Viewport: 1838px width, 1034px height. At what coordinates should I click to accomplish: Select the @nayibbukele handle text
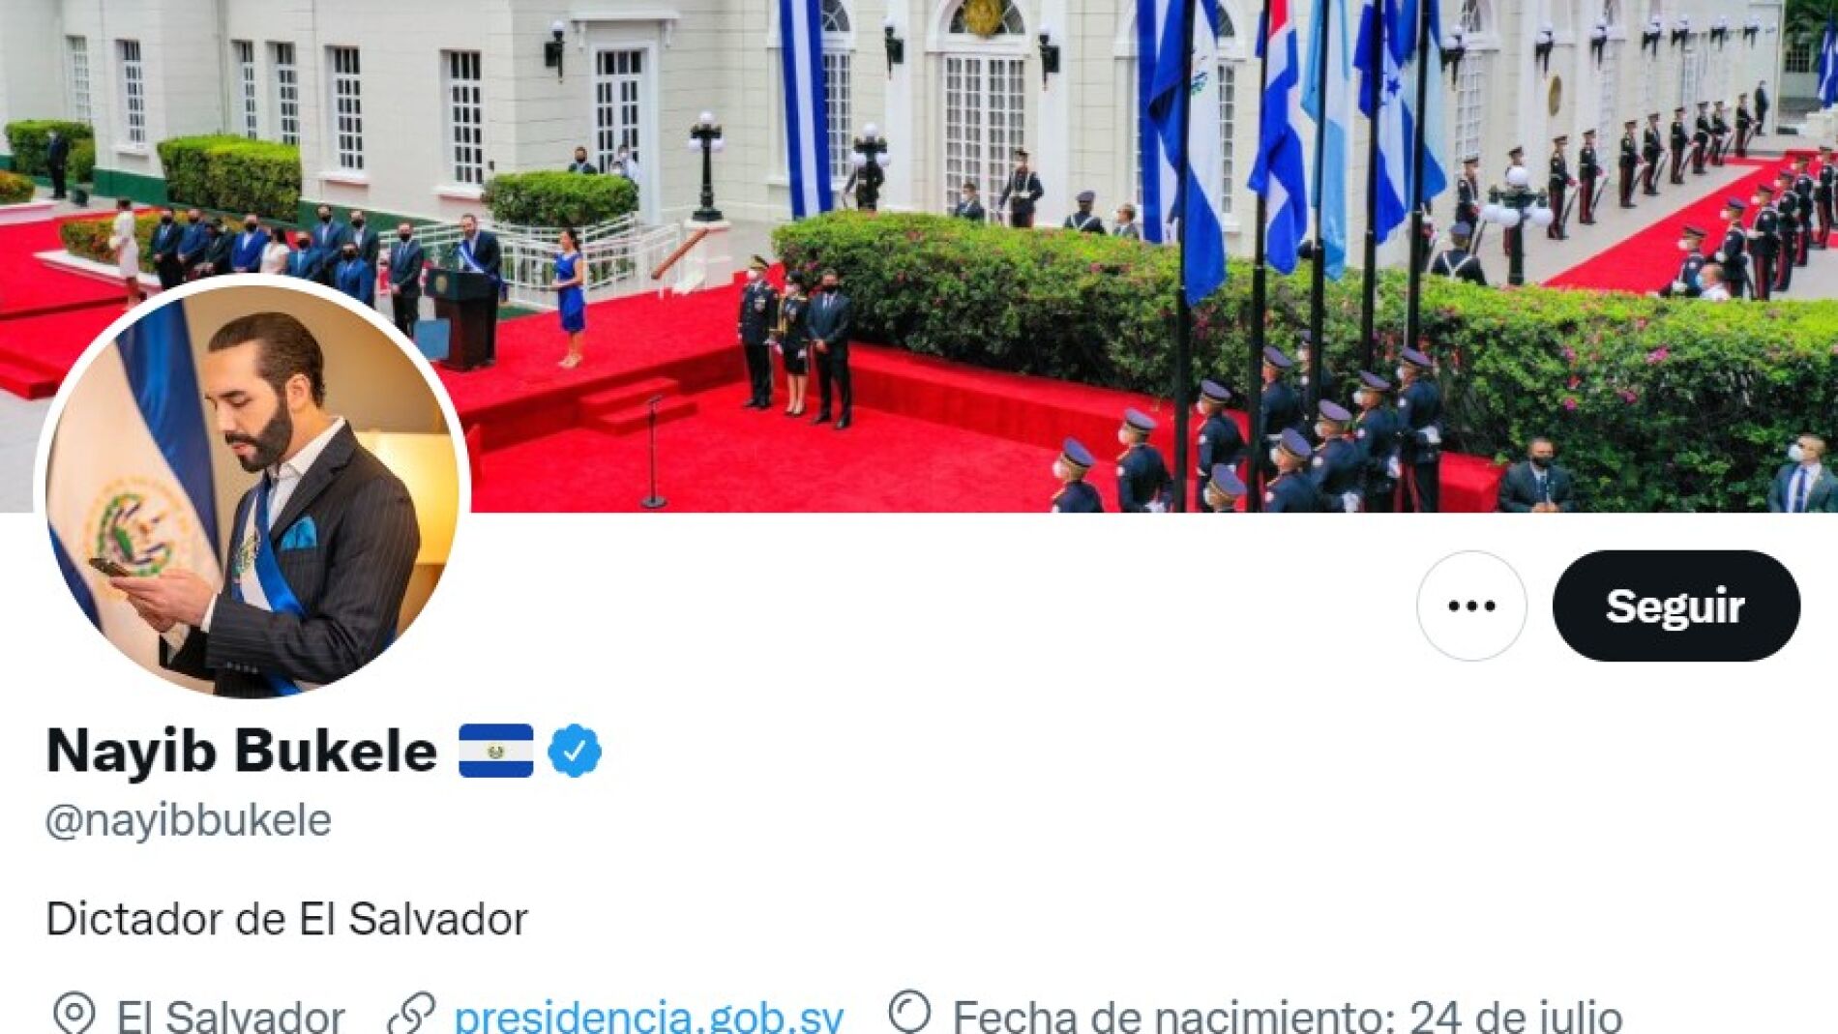pyautogui.click(x=189, y=820)
